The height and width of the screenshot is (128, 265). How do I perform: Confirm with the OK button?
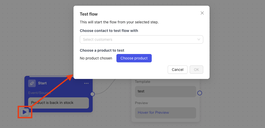[x=196, y=70]
